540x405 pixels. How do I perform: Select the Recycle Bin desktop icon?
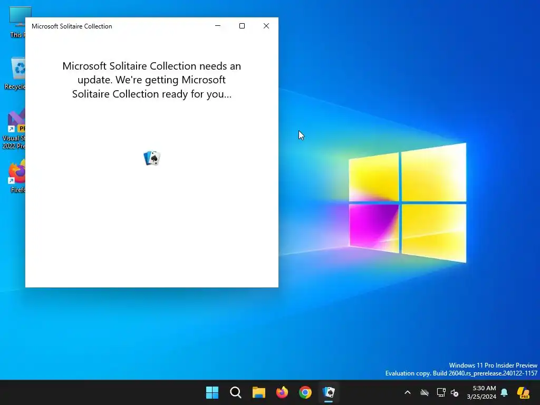point(15,73)
